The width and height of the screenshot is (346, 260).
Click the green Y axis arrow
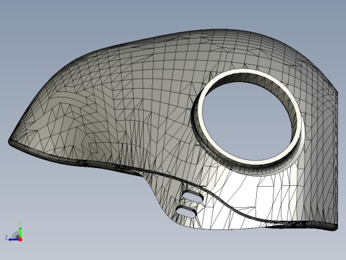coord(20,233)
